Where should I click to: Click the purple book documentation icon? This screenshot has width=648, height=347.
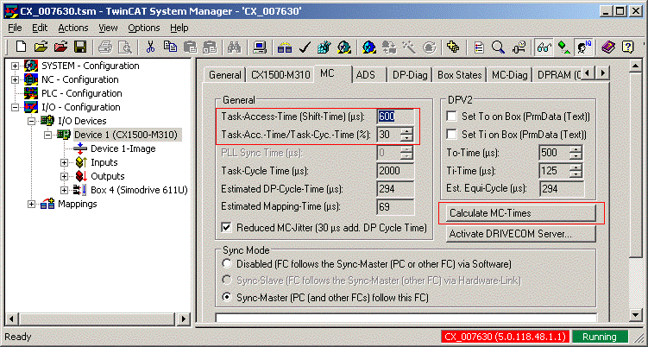coord(608,47)
